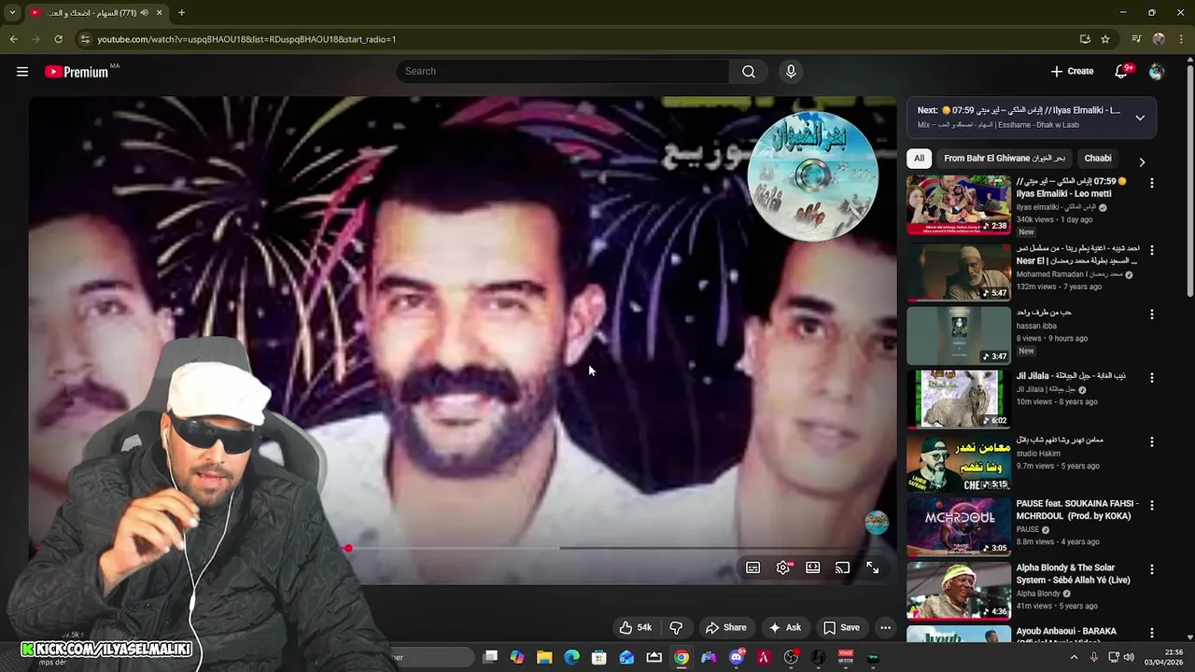The image size is (1195, 672).
Task: Click the channel watermark in player corner
Action: point(876,523)
